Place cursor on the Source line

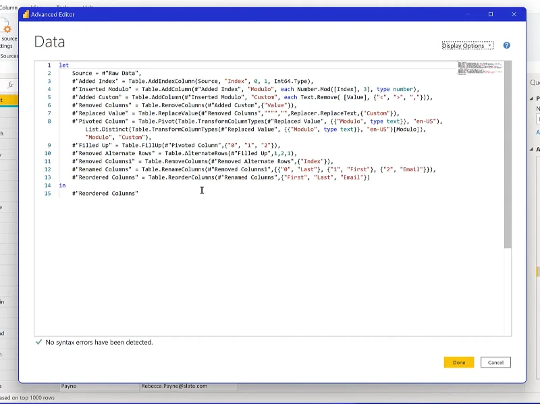107,74
